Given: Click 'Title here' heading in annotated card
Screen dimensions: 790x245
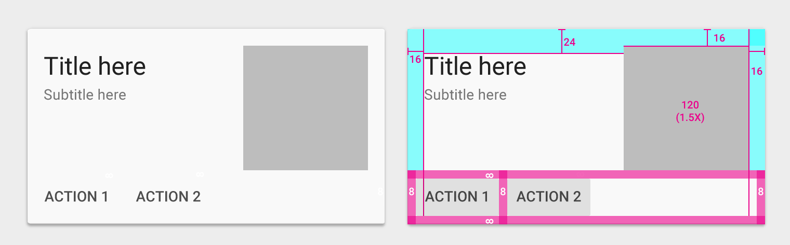Looking at the screenshot, I should (x=476, y=66).
